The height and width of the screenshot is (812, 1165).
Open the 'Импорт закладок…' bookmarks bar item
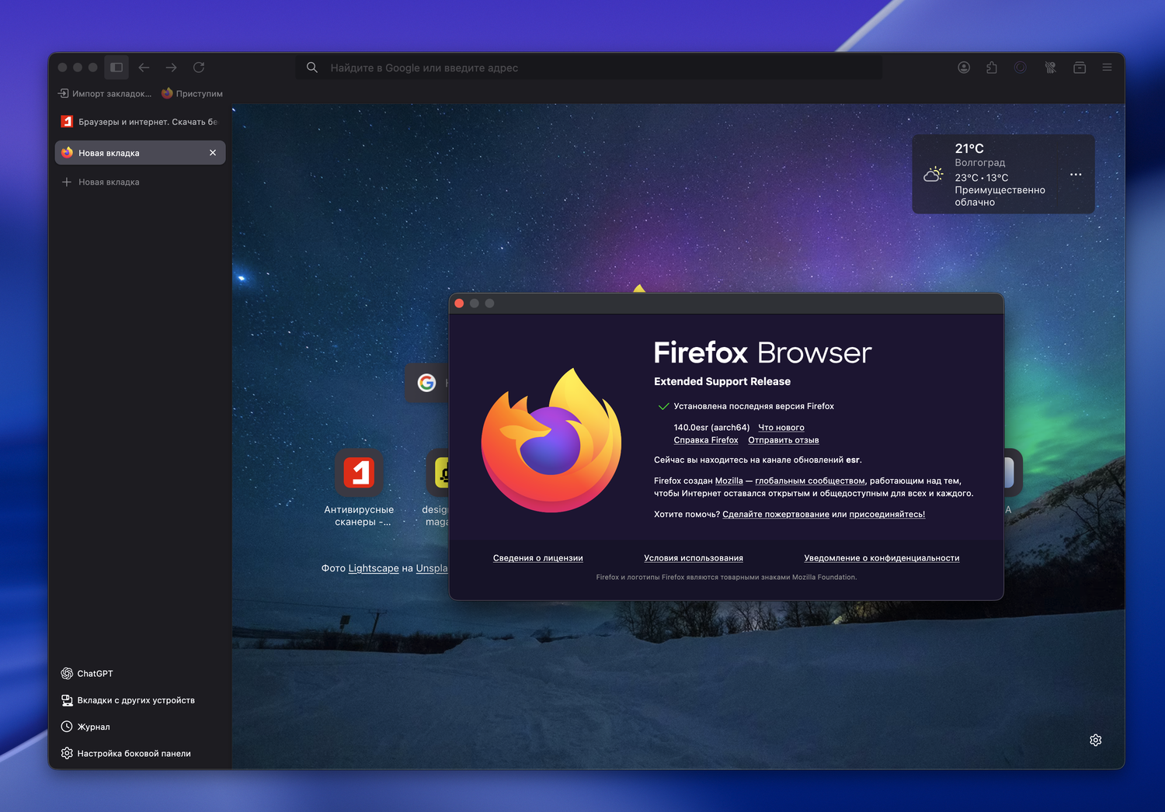pos(105,94)
